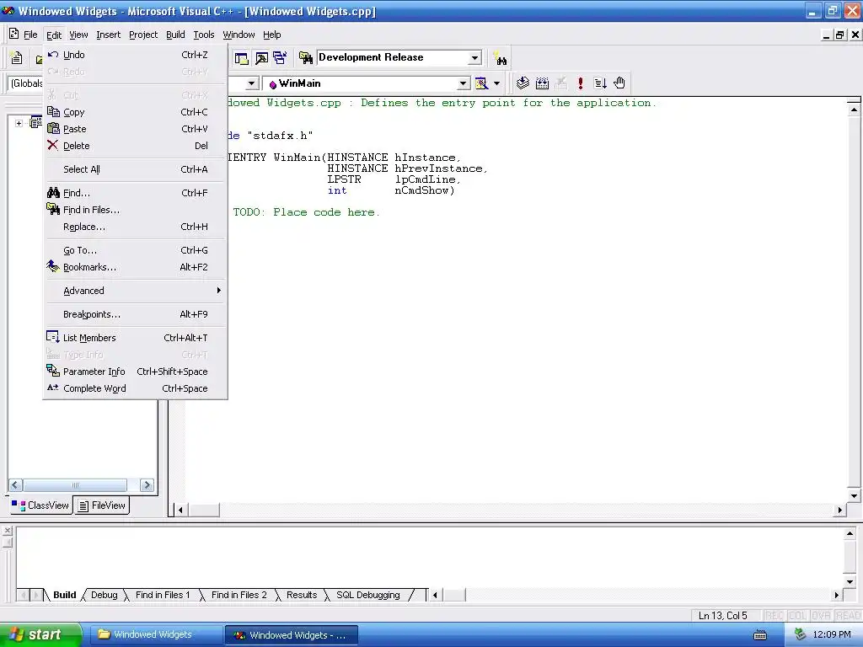Click the workspace horizontal scrollbar thumb
Screen dimensions: 863x647
(x=75, y=484)
